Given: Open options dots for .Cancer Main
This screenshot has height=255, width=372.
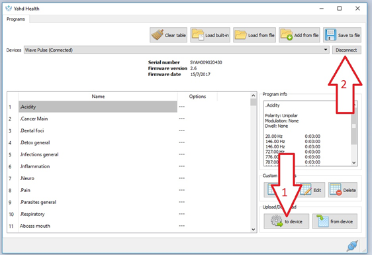Looking at the screenshot, I should coord(182,119).
